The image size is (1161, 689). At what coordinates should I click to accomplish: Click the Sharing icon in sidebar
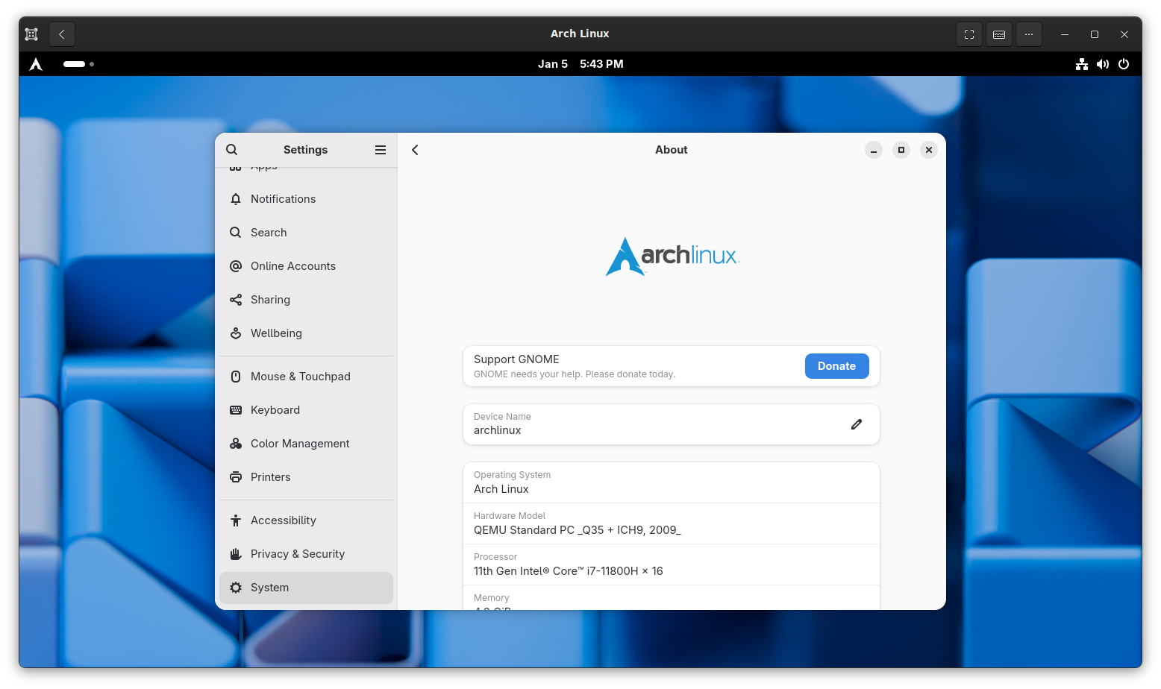pyautogui.click(x=236, y=300)
